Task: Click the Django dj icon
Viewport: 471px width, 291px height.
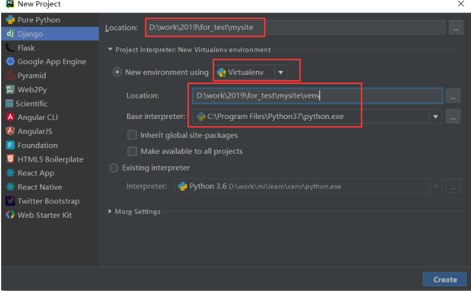Action: pos(10,34)
